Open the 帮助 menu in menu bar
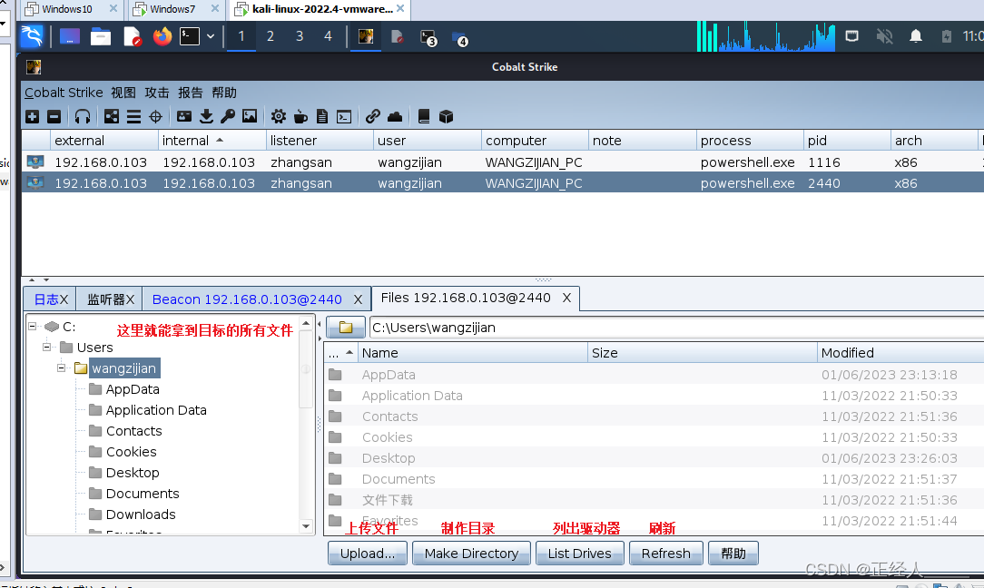Viewport: 984px width, 588px height. point(224,93)
